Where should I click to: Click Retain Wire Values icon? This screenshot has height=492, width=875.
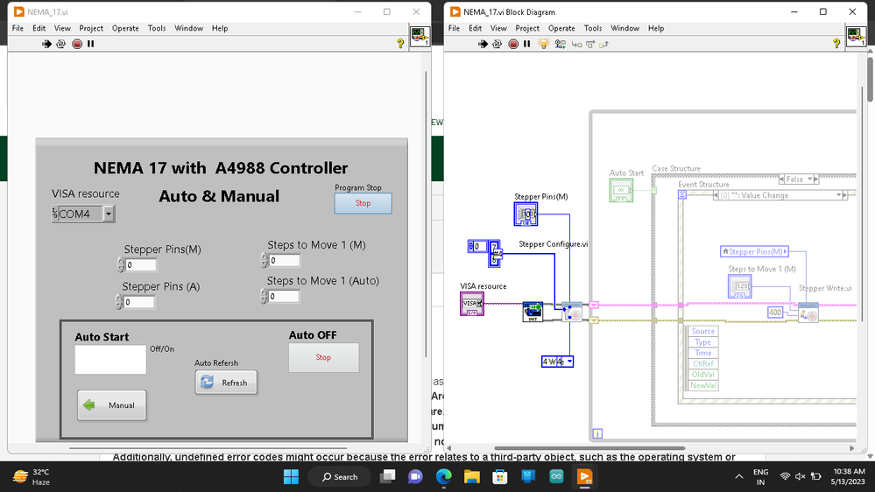tap(561, 44)
